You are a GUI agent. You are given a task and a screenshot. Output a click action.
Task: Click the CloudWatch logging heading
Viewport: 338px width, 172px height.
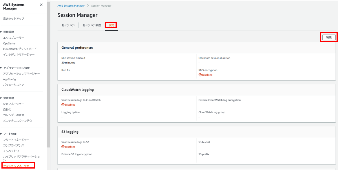(78, 90)
